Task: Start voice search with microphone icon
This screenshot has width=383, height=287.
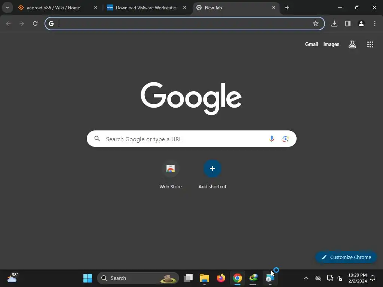Action: tap(272, 139)
